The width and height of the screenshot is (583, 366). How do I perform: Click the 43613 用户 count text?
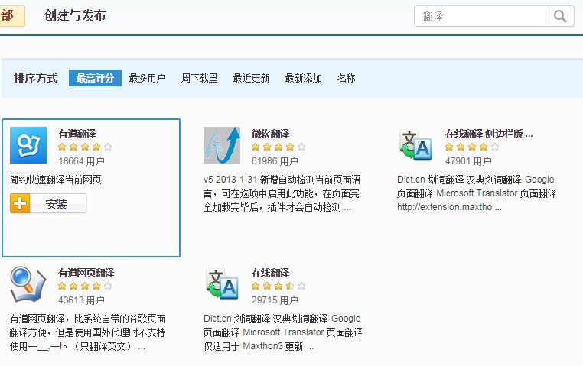[x=81, y=300]
